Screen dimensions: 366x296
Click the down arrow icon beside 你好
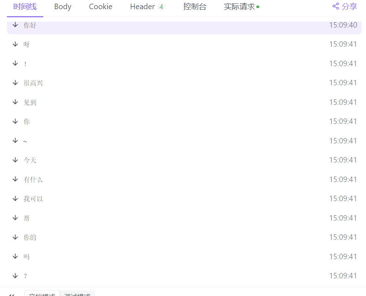pos(15,25)
